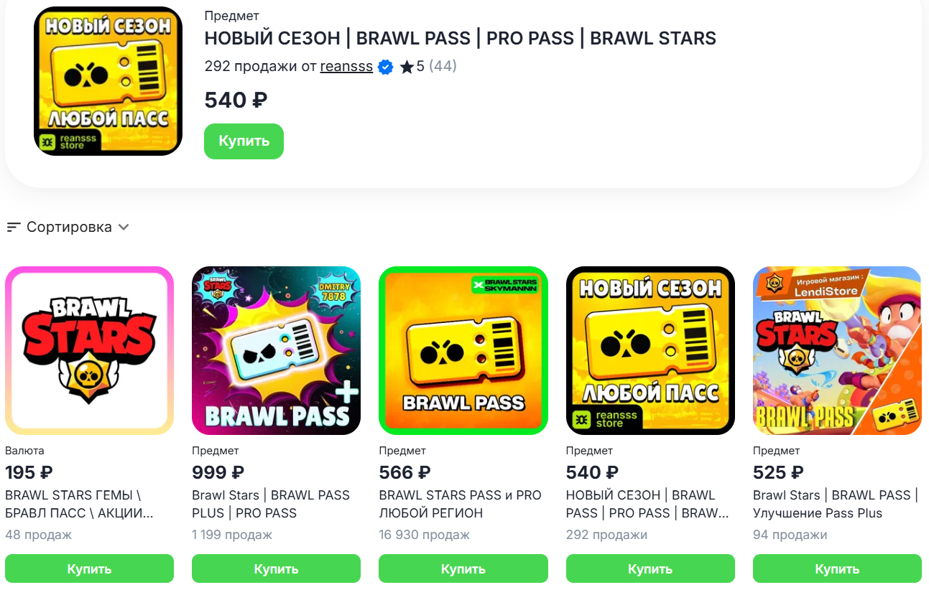Screen dimensions: 929x590
Task: Open the LendiStore Brawl Pass thumbnail
Action: tap(837, 350)
